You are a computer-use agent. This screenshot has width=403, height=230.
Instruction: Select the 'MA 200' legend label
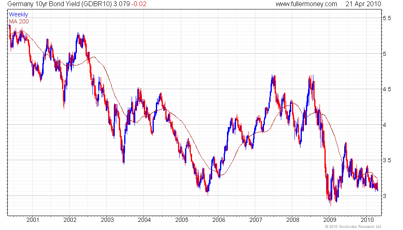pos(19,21)
